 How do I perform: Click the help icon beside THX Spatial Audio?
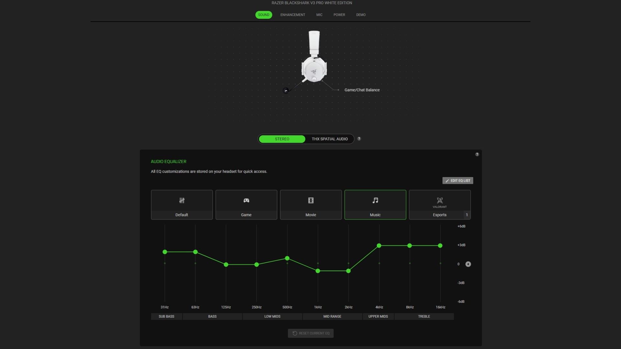[359, 139]
